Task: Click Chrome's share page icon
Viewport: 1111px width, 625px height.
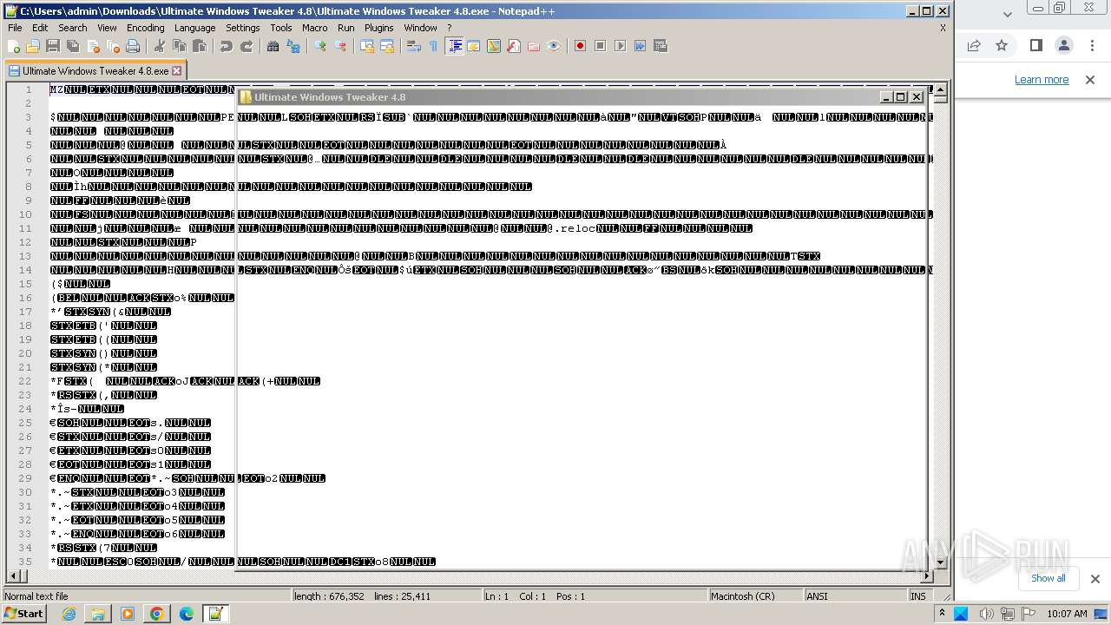Action: (974, 45)
